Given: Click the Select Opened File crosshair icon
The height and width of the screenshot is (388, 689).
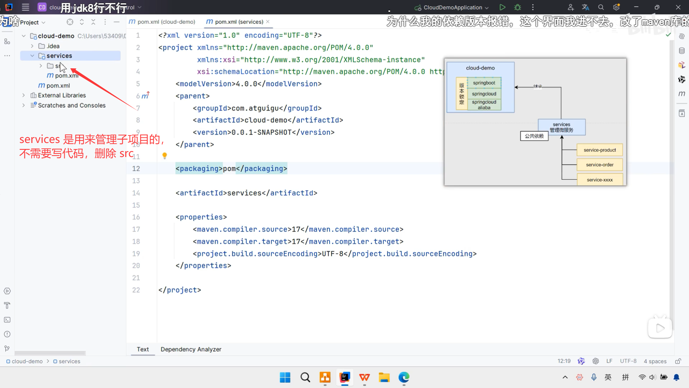Looking at the screenshot, I should 70,22.
